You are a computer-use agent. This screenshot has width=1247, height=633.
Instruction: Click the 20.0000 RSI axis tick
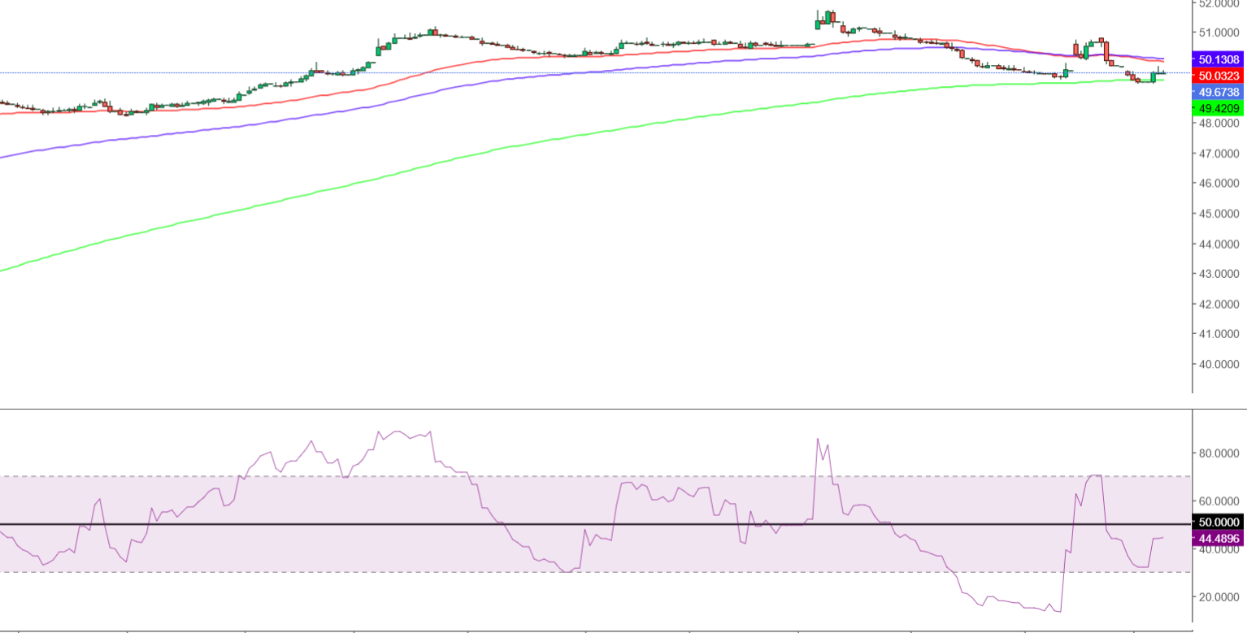[1219, 597]
